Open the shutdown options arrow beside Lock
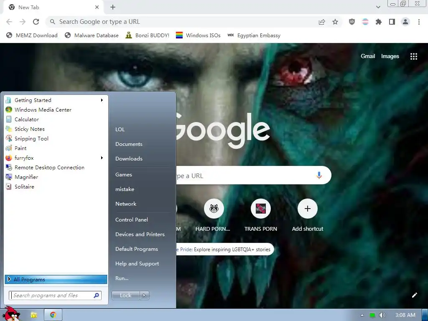 144,296
